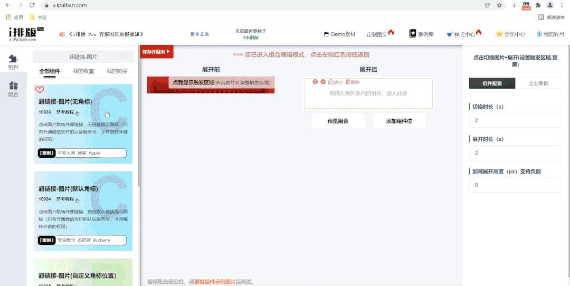
Task: Open 样式中心 in the top navigation
Action: (x=464, y=34)
